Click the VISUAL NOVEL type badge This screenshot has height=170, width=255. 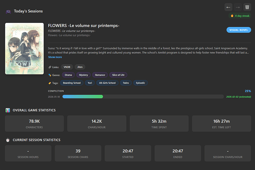click(x=238, y=30)
